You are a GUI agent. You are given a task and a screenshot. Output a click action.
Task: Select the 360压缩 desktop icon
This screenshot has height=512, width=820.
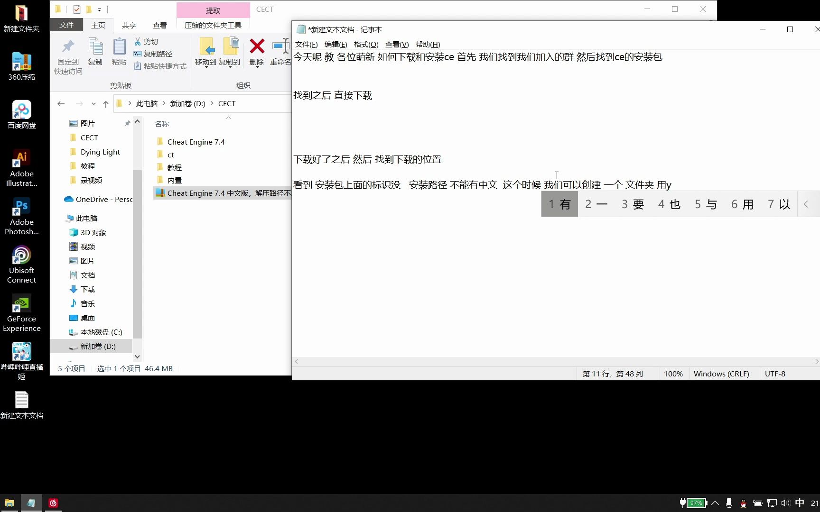tap(21, 66)
